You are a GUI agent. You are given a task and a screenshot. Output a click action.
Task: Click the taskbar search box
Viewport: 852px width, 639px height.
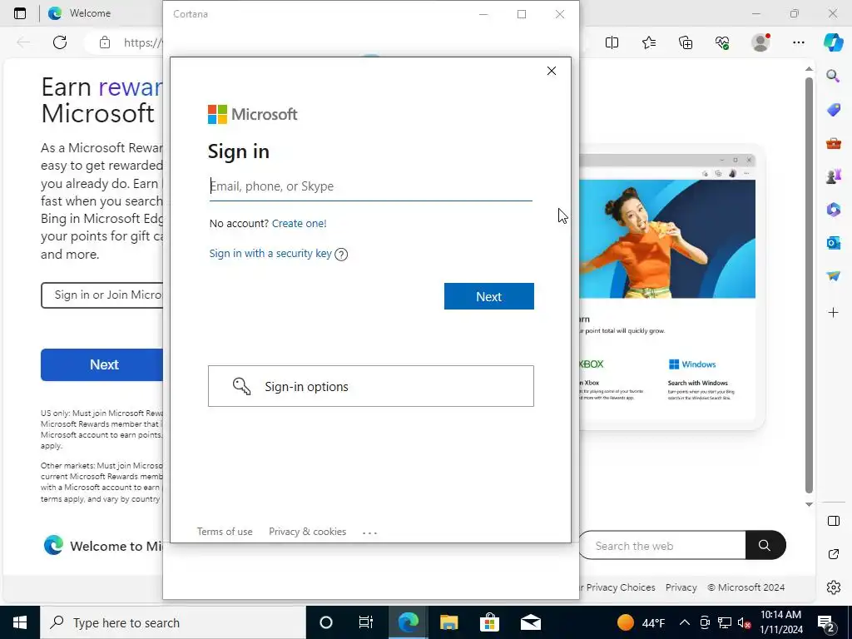pyautogui.click(x=173, y=622)
